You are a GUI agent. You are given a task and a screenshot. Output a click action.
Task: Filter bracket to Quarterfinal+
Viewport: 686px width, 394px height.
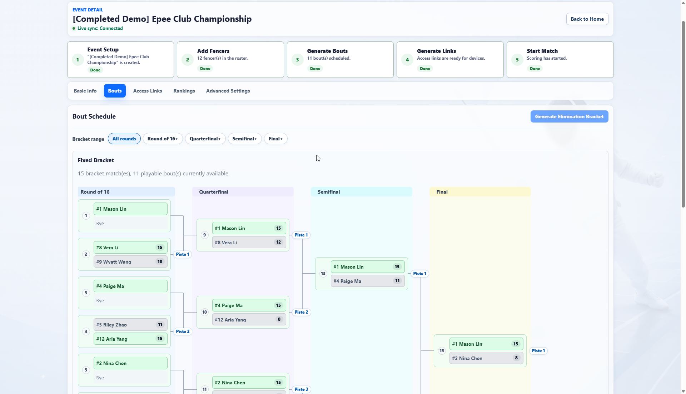click(205, 139)
